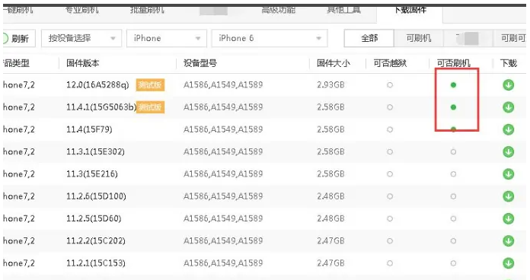The width and height of the screenshot is (530, 280).
Task: Download the 11.4.1(15G5063b) firmware
Action: (x=508, y=107)
